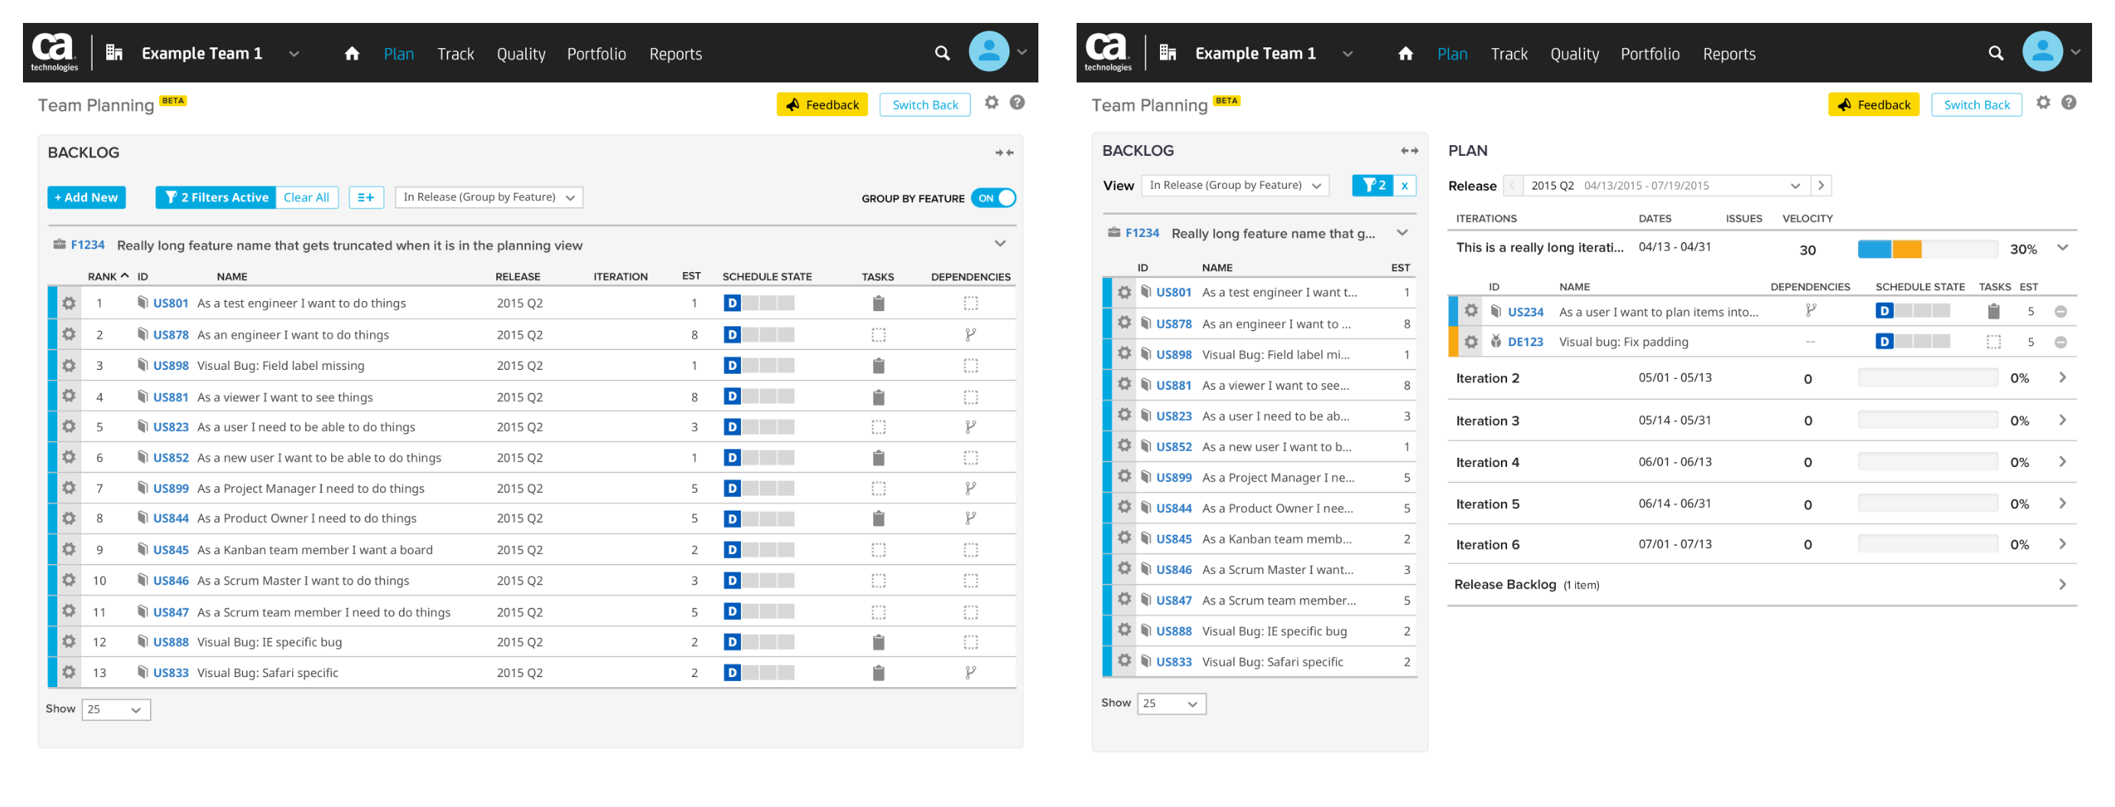Click the dependency branch icon on US234
2115x807 pixels.
click(1810, 311)
